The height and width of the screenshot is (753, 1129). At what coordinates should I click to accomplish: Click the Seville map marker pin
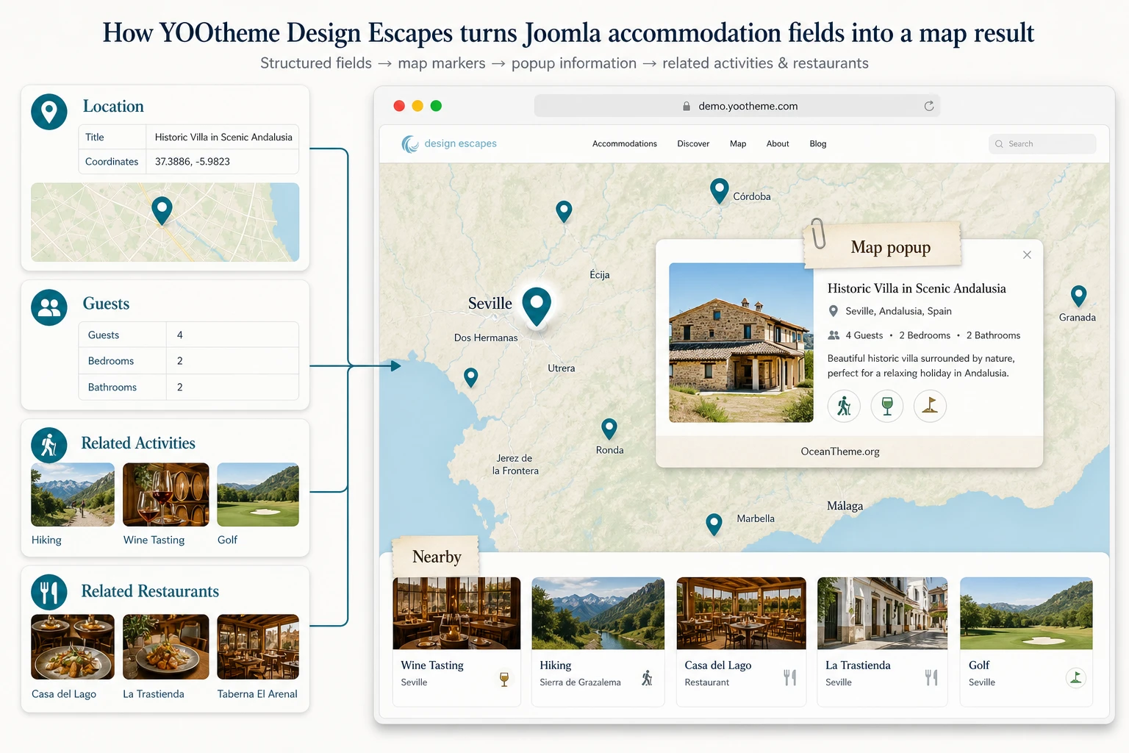[537, 305]
